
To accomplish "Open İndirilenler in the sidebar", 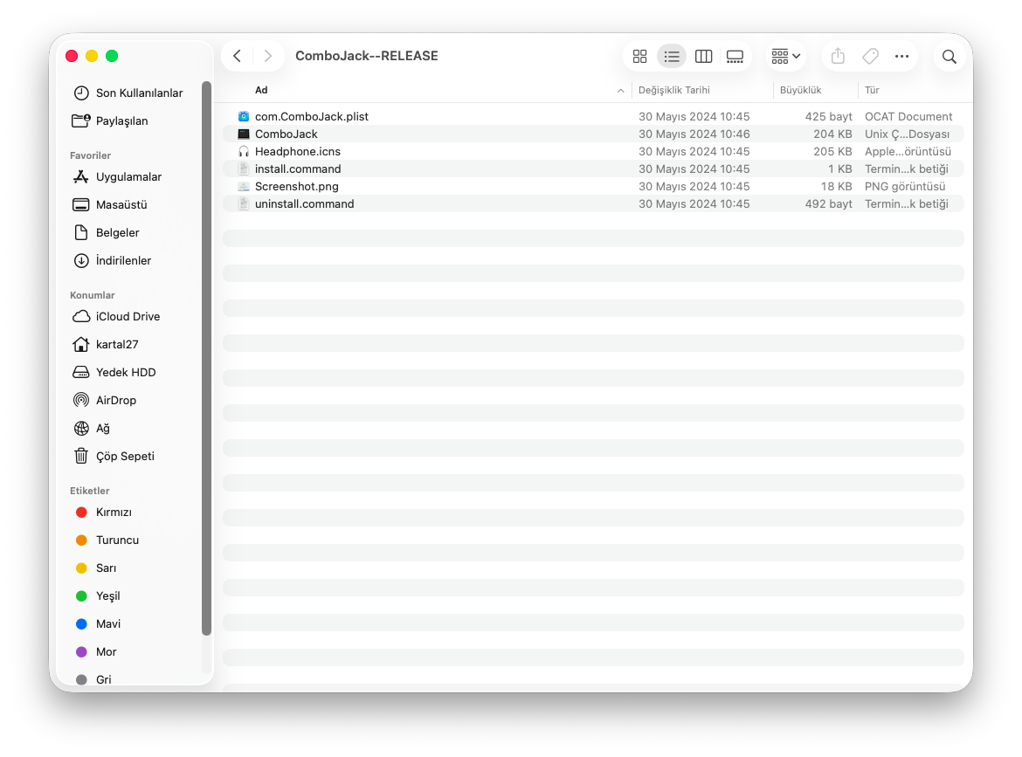I will pos(123,260).
